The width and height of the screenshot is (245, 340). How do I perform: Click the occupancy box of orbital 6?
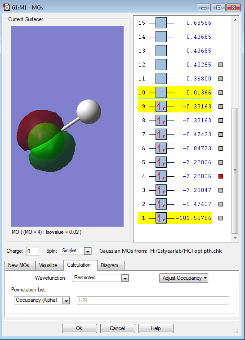tap(161, 148)
